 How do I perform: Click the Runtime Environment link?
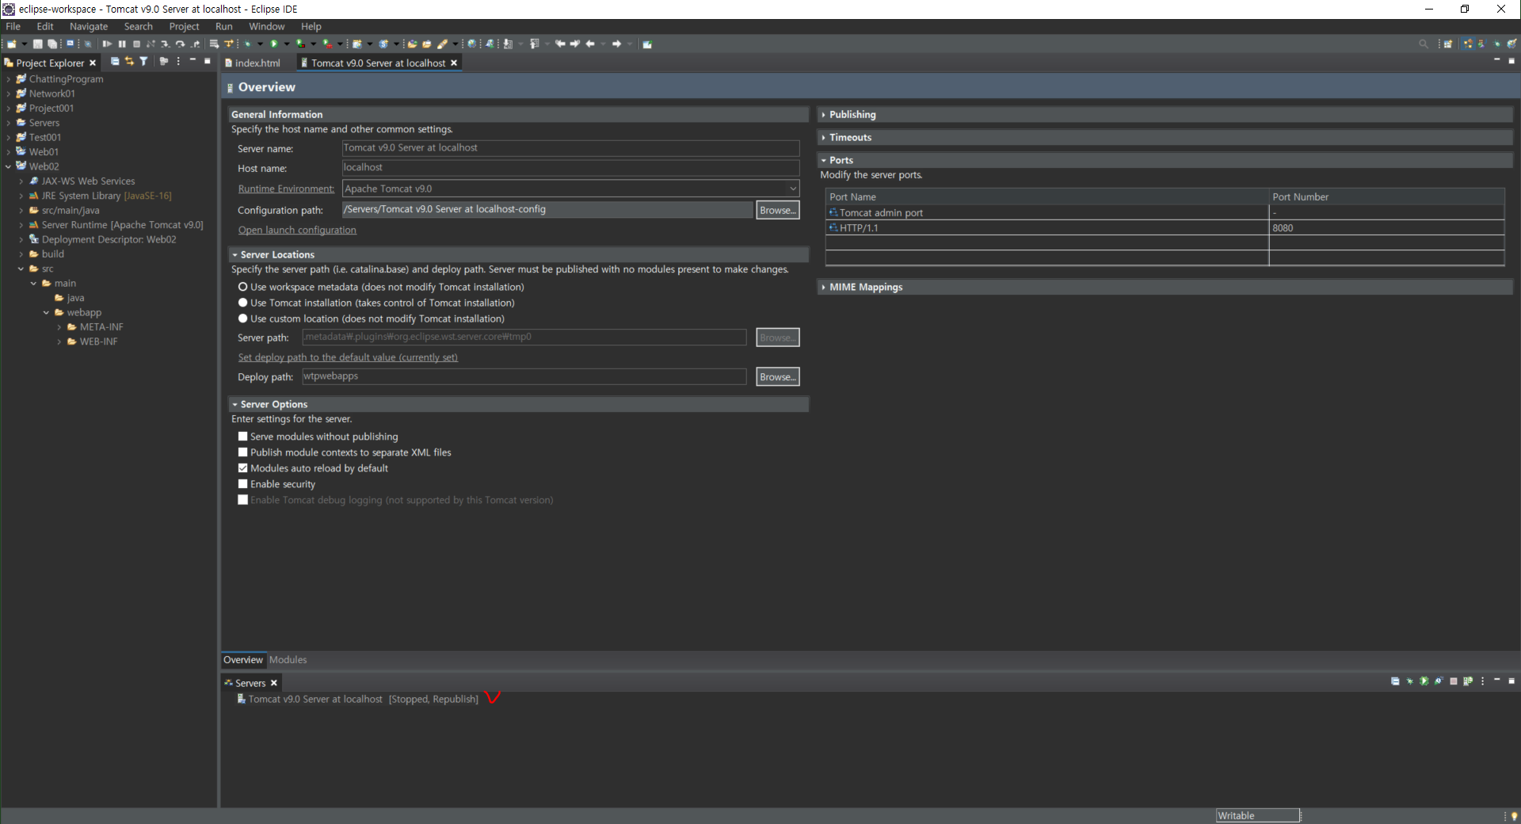click(286, 189)
